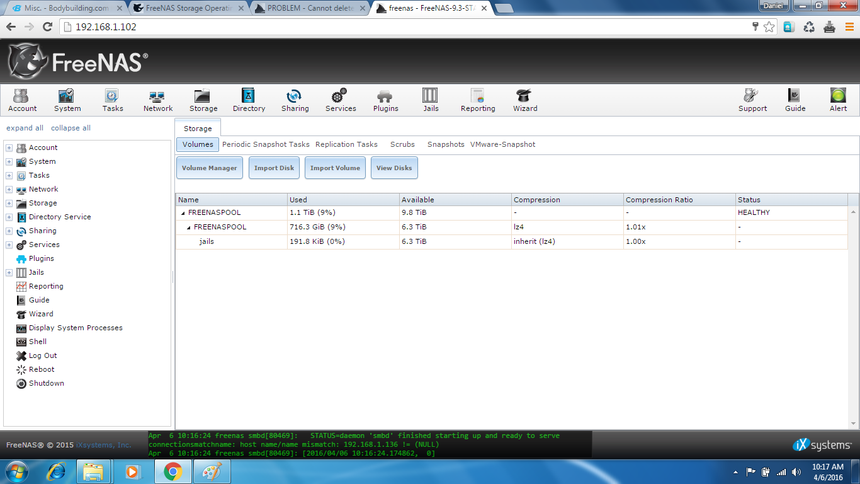Image resolution: width=860 pixels, height=484 pixels.
Task: Click the View Disks button
Action: click(394, 168)
